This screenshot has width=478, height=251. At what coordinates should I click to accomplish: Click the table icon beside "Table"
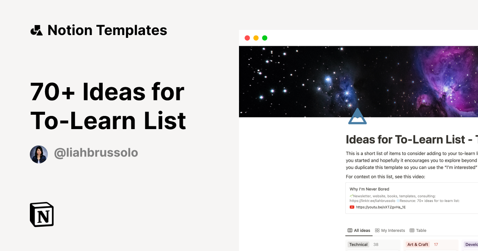coord(411,230)
